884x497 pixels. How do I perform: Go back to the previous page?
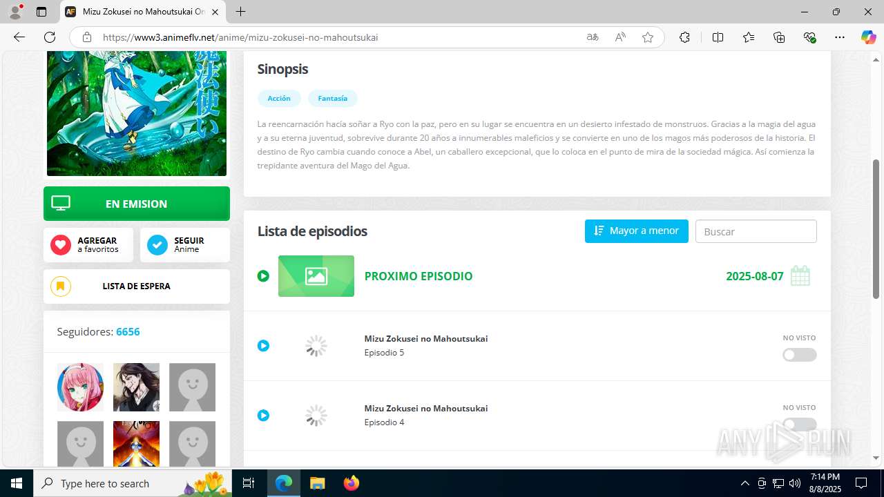19,37
